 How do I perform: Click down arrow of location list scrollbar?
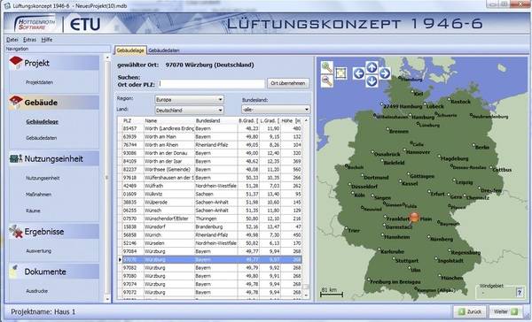click(306, 295)
